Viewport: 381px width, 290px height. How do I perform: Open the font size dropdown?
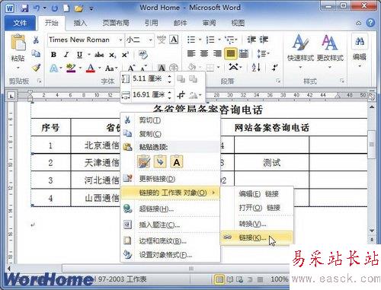[150, 40]
